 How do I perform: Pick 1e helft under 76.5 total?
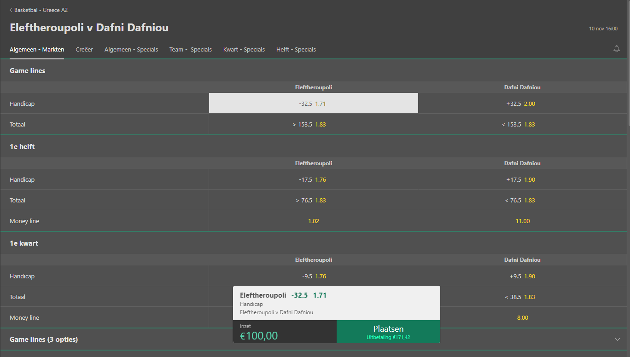[523, 200]
